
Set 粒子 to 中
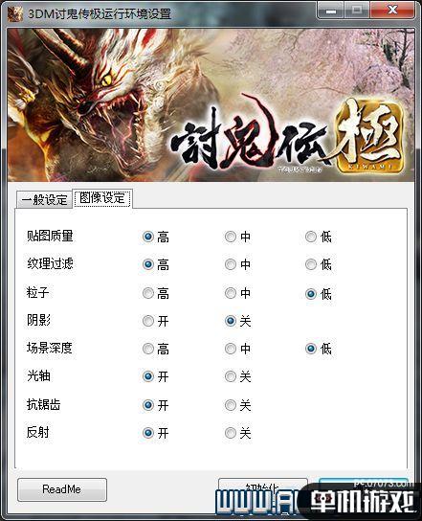tap(237, 293)
